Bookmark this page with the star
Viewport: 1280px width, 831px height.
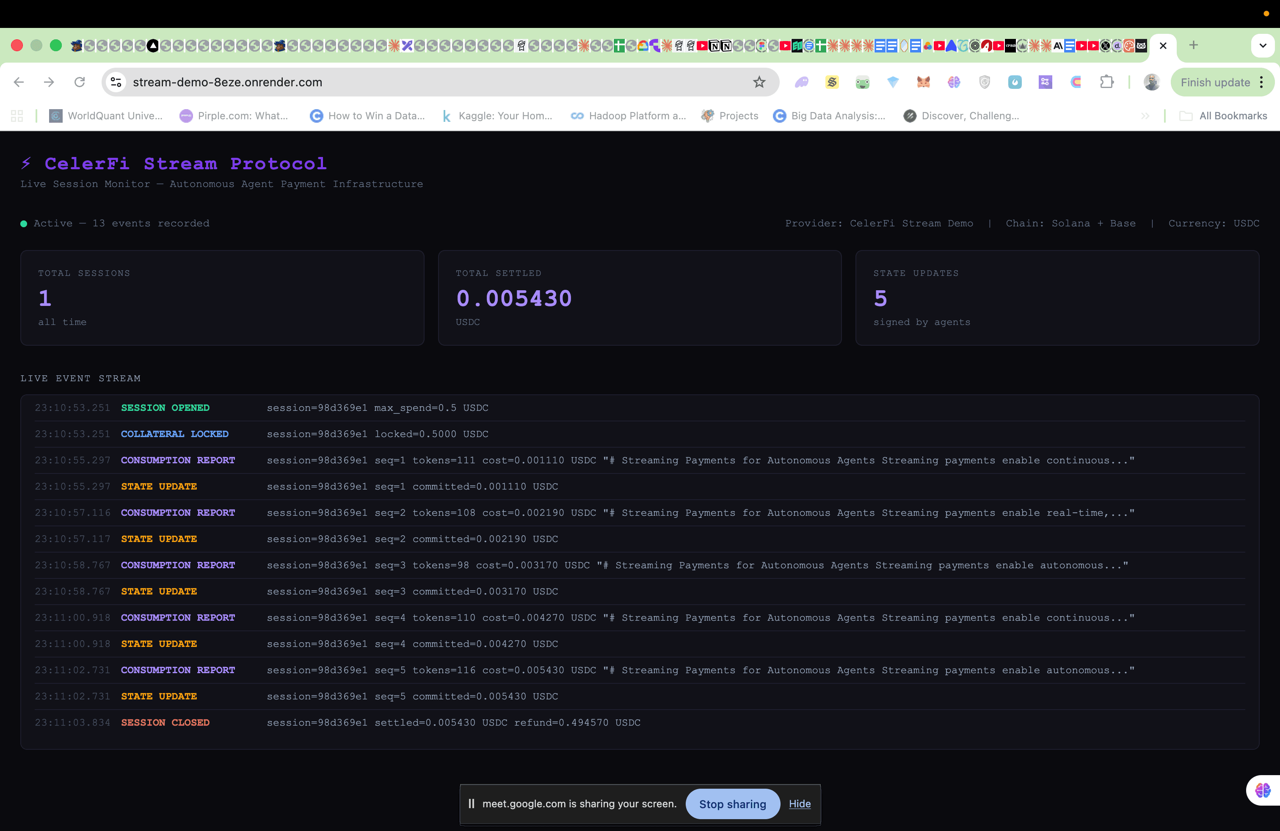pos(759,82)
